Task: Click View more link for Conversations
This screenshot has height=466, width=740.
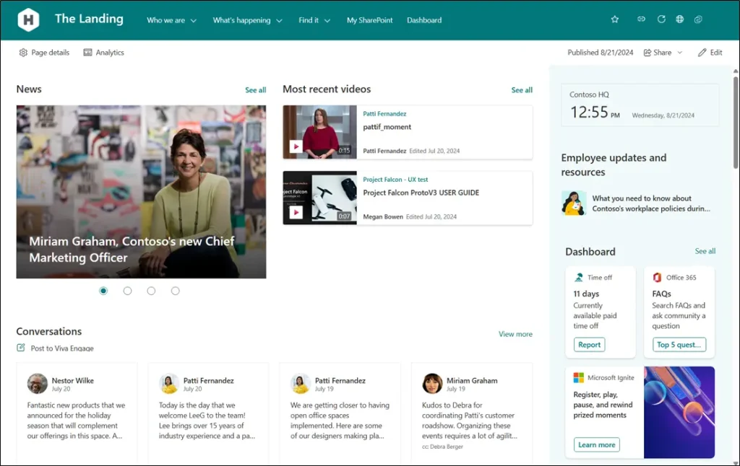Action: point(515,334)
